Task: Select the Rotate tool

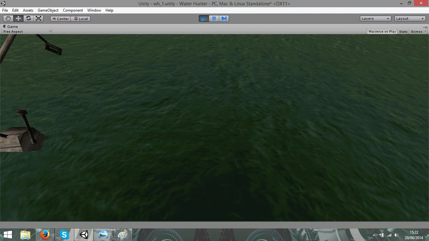Action: (28, 19)
